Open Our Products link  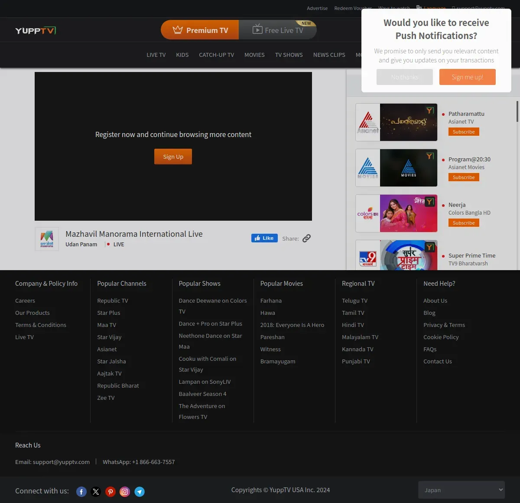[32, 313]
